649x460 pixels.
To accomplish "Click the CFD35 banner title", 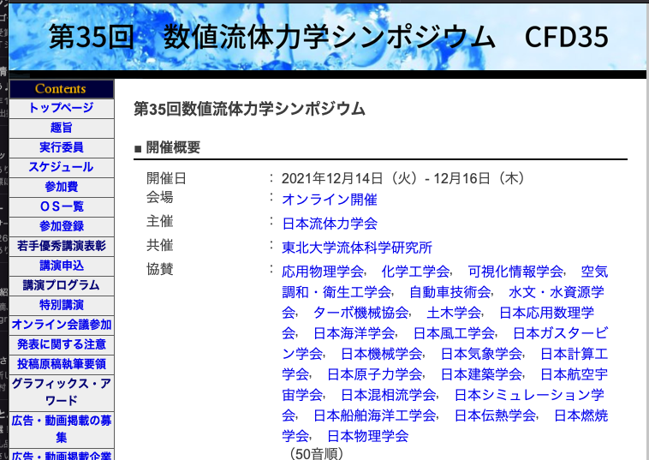I will pos(566,37).
